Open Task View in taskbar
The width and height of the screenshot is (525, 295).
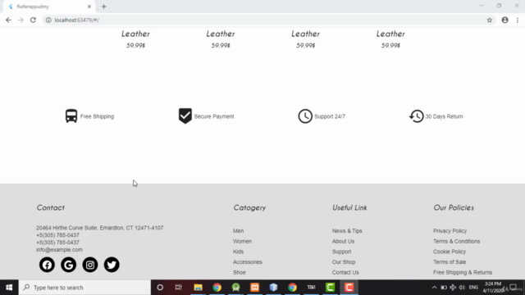pyautogui.click(x=179, y=288)
